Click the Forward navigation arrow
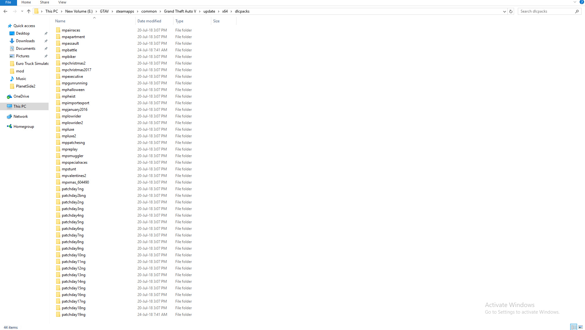 click(x=14, y=11)
